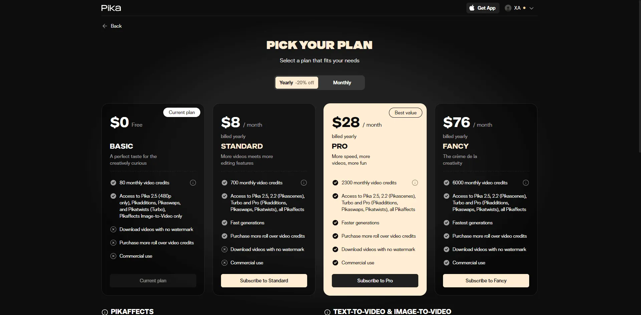The image size is (641, 315).
Task: Click the Get App button
Action: tap(482, 8)
